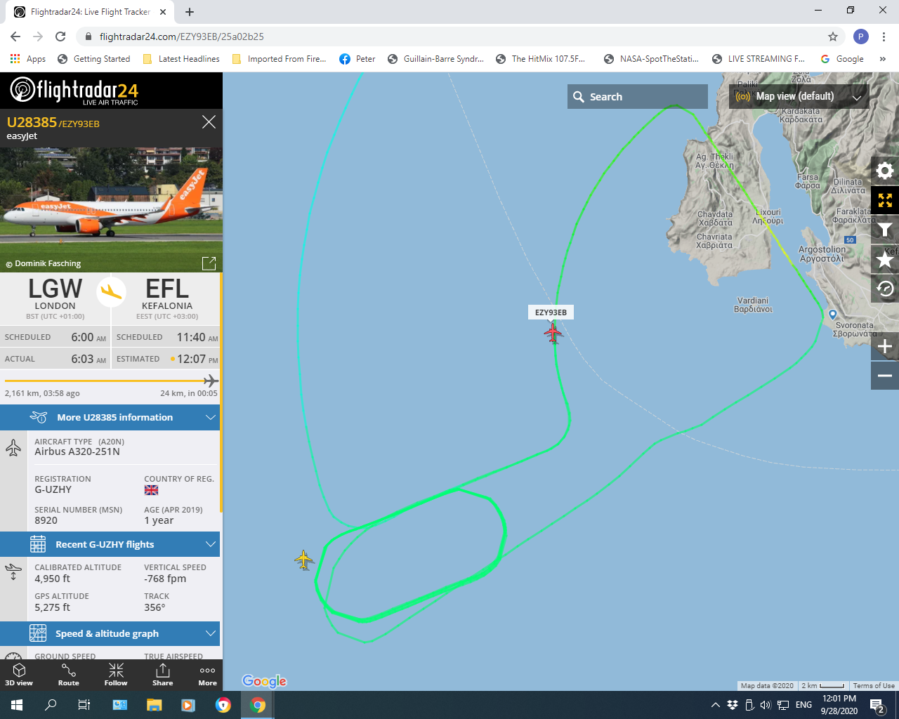The image size is (899, 719).
Task: Open the Map view (default) dropdown
Action: click(799, 97)
